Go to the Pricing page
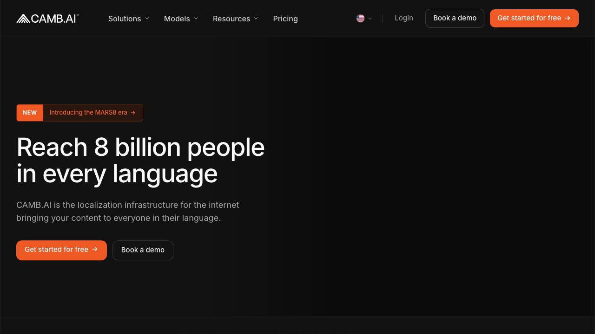595x334 pixels. click(x=285, y=19)
